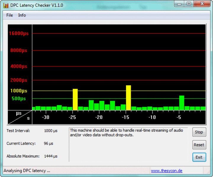This screenshot has width=213, height=177.
Task: Click the tall green bar near -5 seconds
Action: (182, 103)
